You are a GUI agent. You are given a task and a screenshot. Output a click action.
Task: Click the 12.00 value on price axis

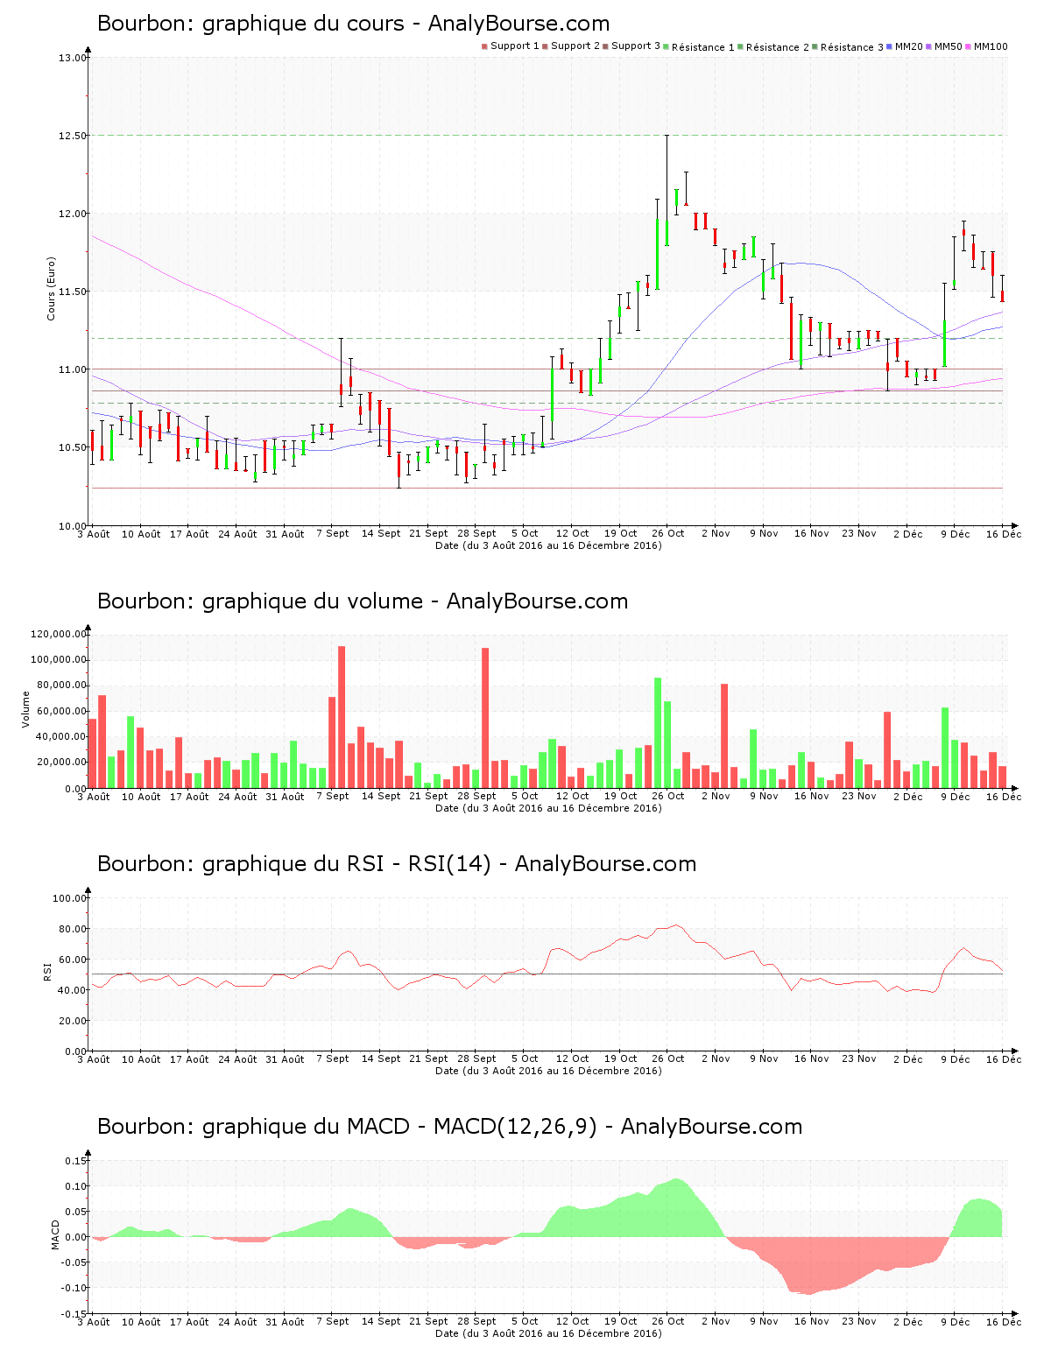(x=73, y=214)
